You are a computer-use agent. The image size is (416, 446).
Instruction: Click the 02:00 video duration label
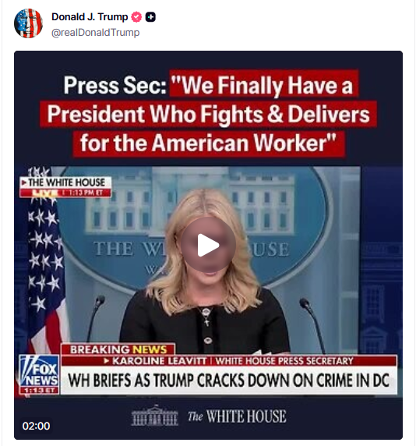(36, 426)
